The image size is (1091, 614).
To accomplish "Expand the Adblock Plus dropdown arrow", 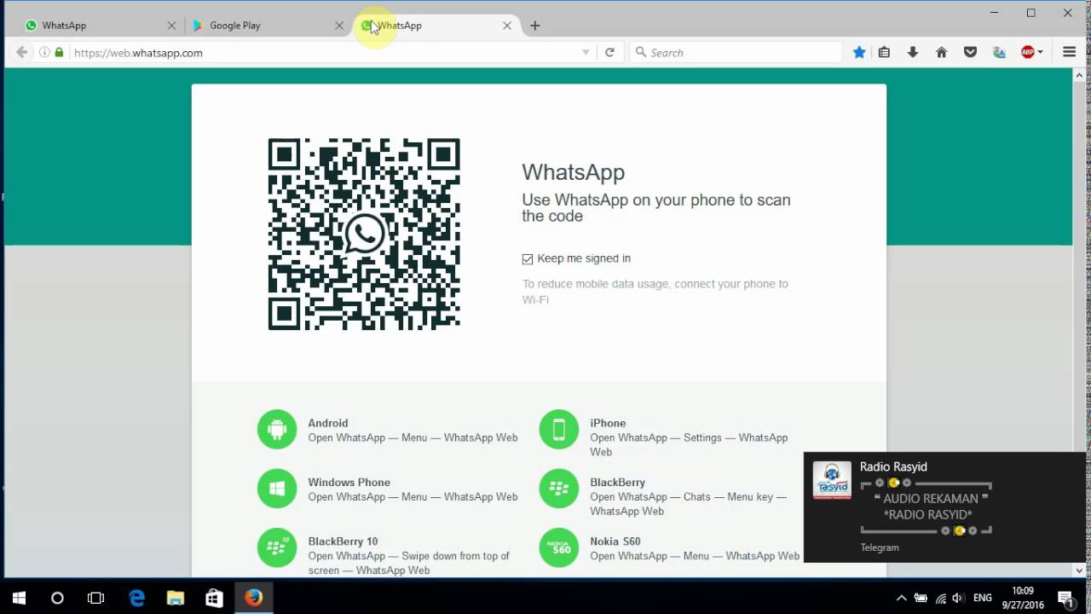I will (1041, 53).
